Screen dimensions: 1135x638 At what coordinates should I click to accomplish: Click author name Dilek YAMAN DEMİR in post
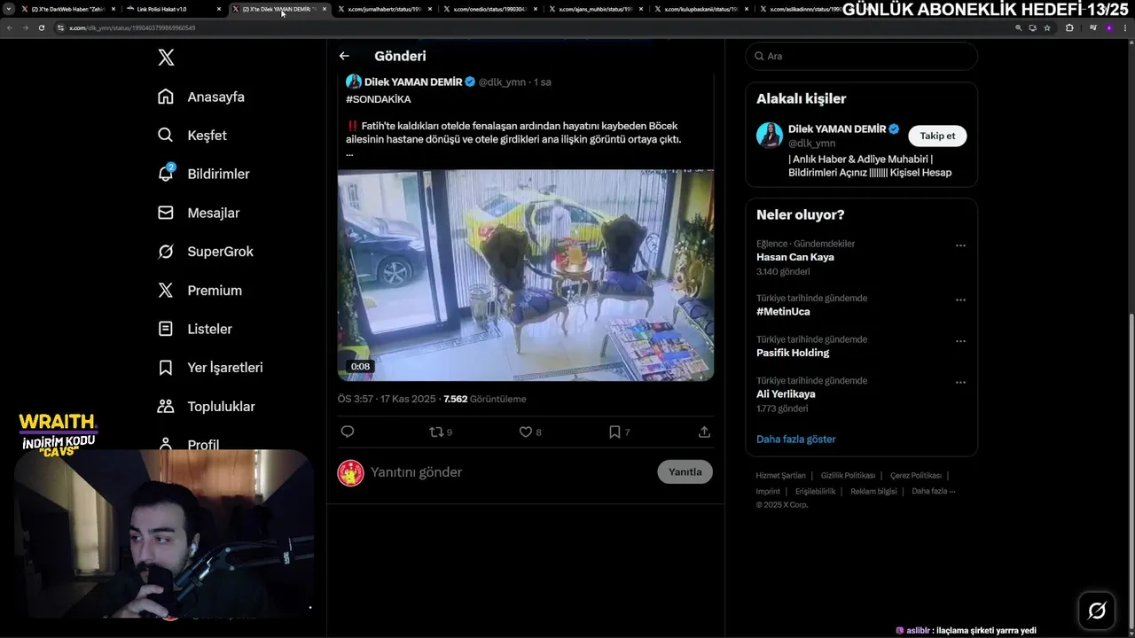tap(413, 82)
